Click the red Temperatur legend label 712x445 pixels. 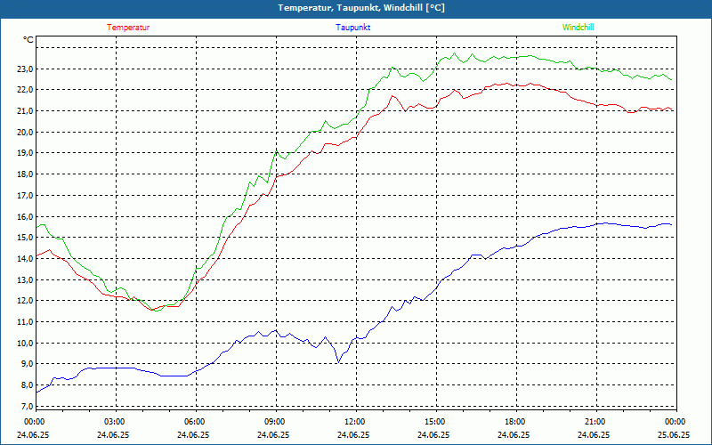[128, 28]
